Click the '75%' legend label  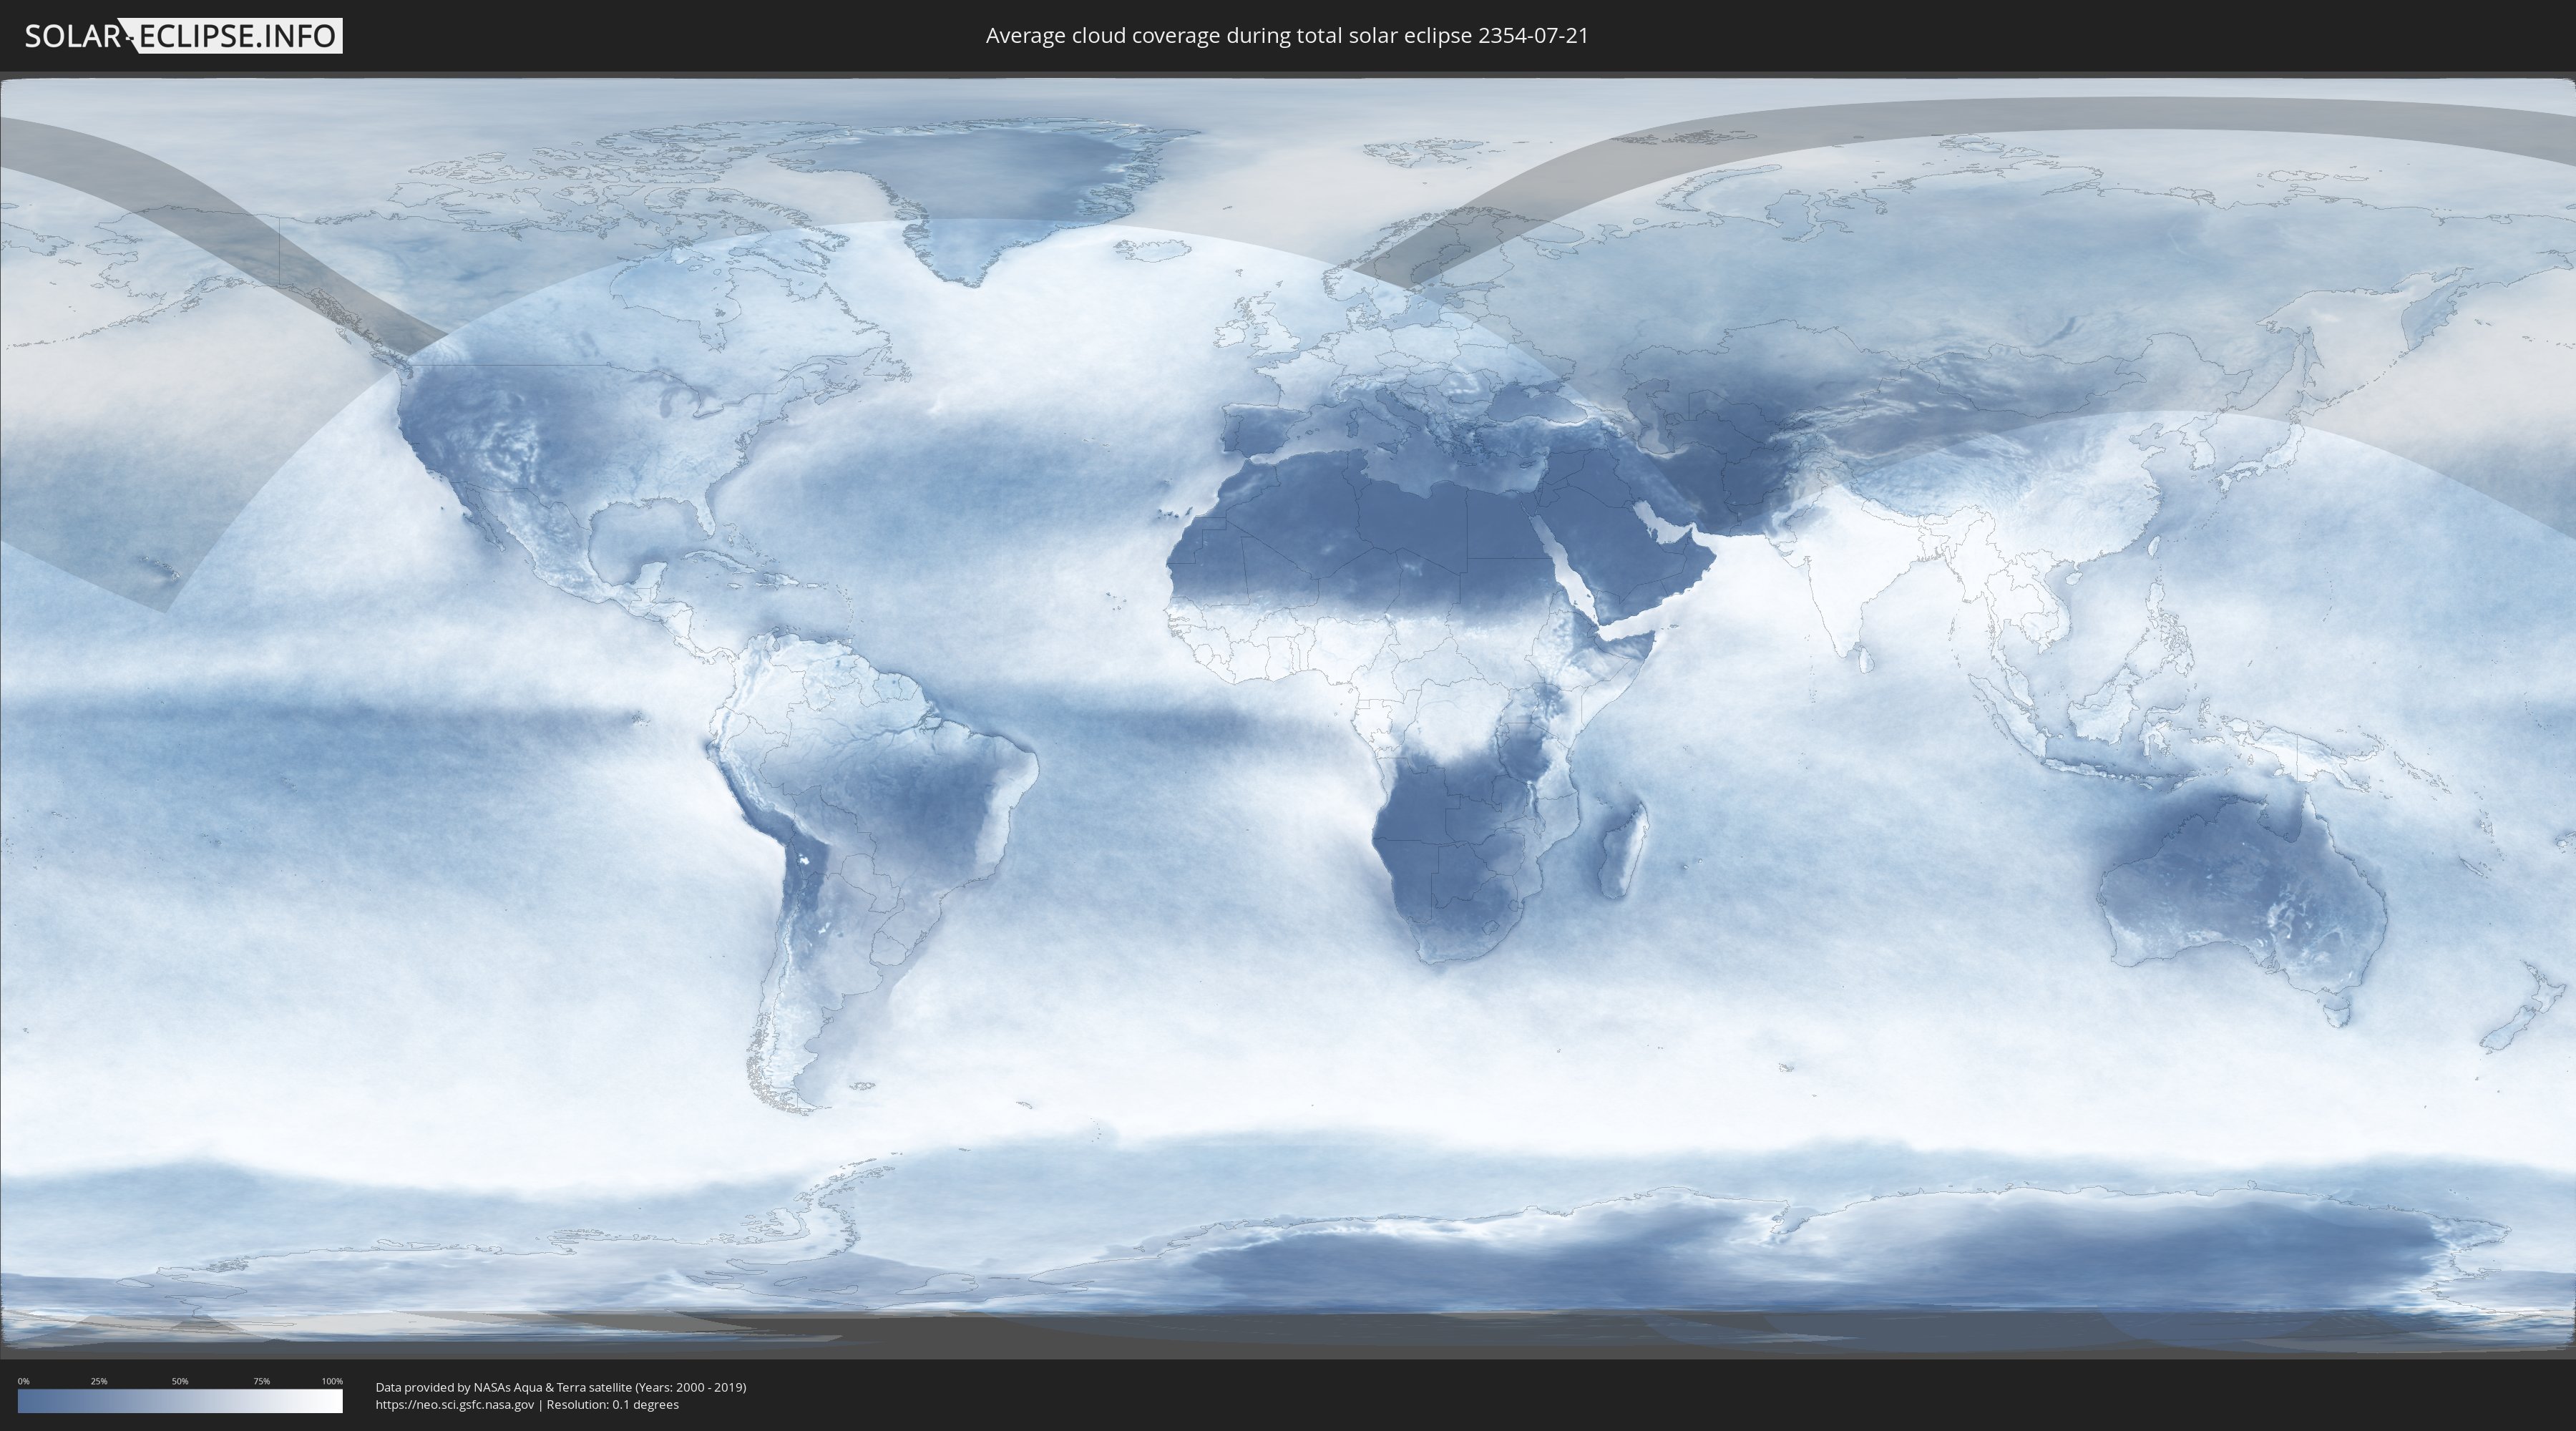[x=261, y=1381]
